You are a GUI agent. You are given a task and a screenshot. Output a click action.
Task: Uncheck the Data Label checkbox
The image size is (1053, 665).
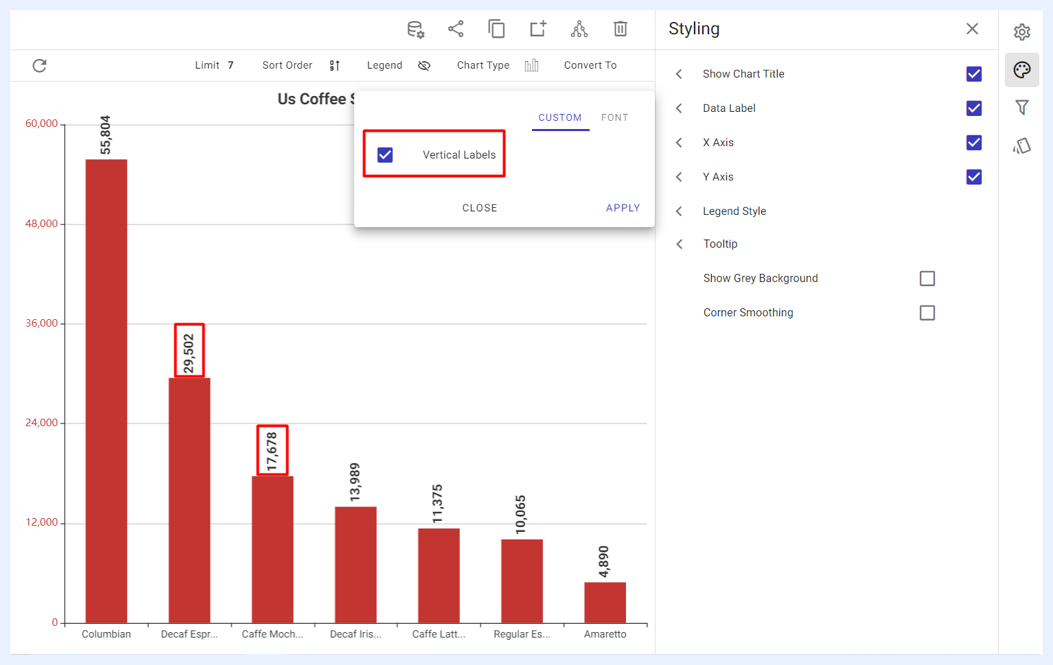[x=974, y=108]
